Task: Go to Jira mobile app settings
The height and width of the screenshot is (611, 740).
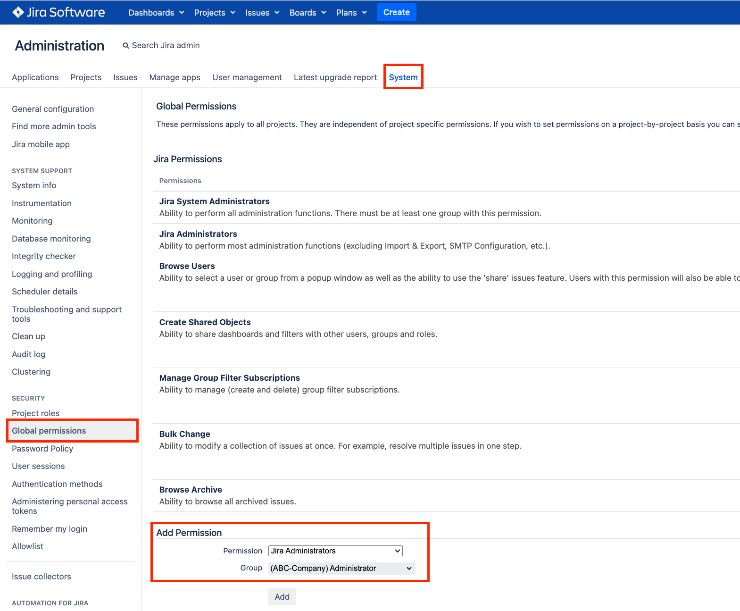Action: point(41,144)
